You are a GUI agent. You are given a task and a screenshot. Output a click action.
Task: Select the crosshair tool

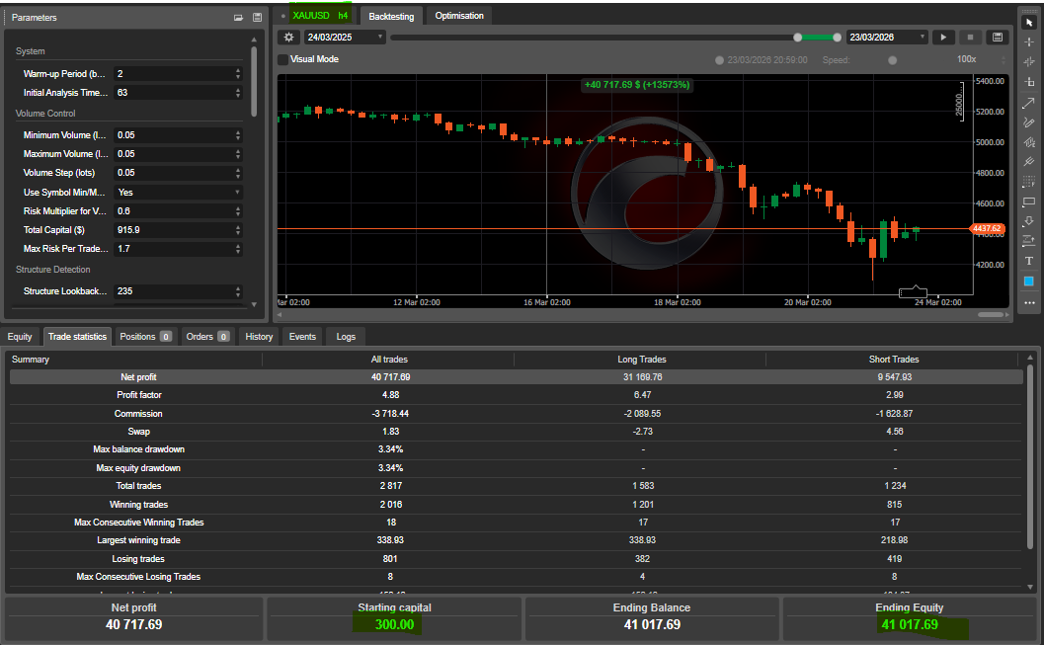tap(1027, 43)
